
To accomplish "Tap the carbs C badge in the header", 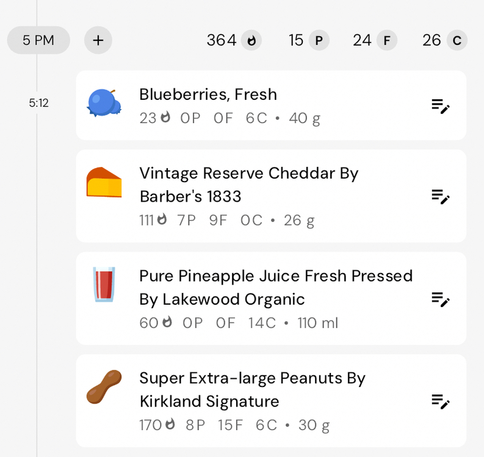I will point(457,40).
